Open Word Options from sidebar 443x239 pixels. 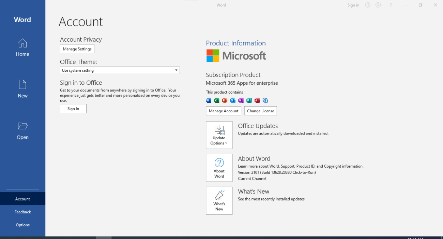pyautogui.click(x=22, y=225)
